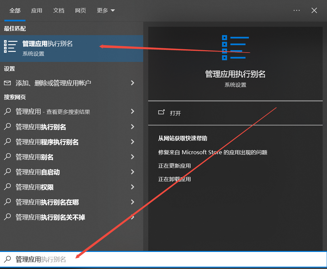Open best match 管理应用执行别名 result

(x=71, y=48)
